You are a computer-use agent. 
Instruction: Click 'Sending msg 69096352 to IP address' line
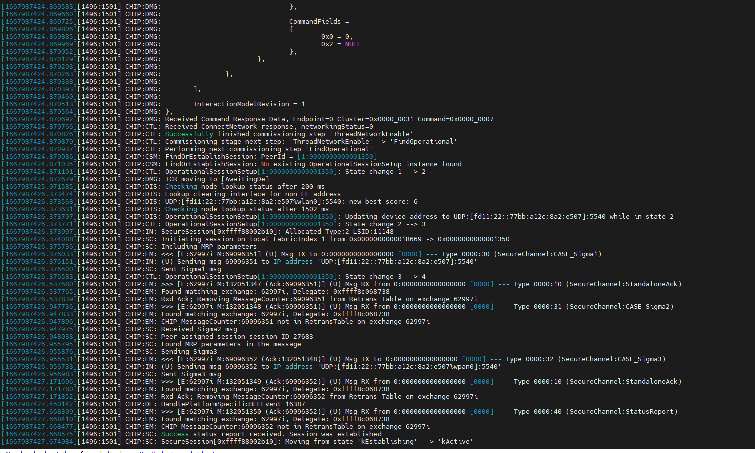point(331,367)
